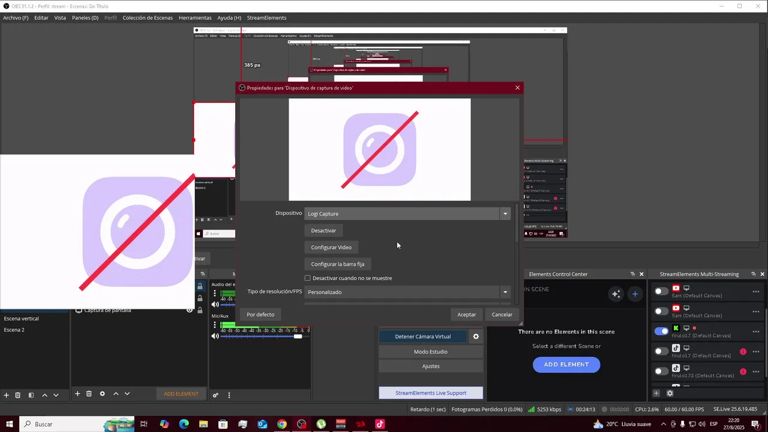Click the red warning icon on firulo173 row

pos(743,371)
